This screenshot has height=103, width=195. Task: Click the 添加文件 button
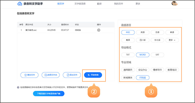point(72,75)
